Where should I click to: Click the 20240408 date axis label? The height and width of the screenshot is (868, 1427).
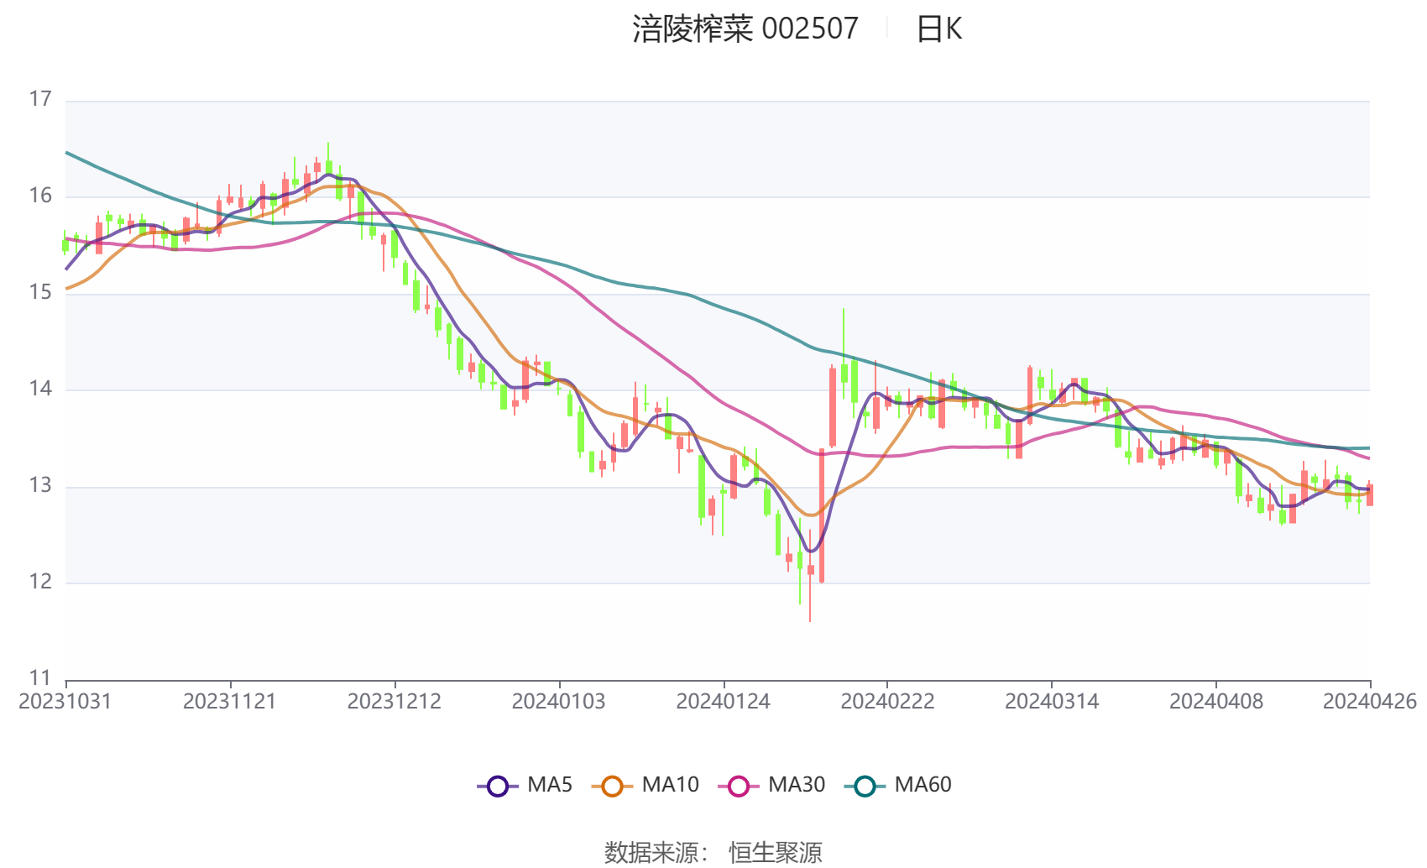click(x=1216, y=702)
